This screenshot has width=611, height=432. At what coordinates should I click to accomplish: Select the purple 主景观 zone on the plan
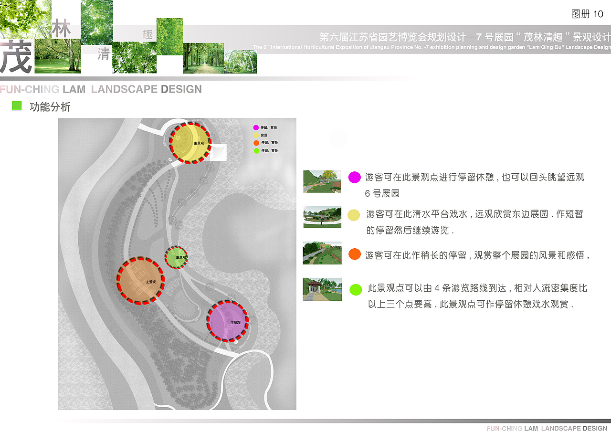(227, 322)
